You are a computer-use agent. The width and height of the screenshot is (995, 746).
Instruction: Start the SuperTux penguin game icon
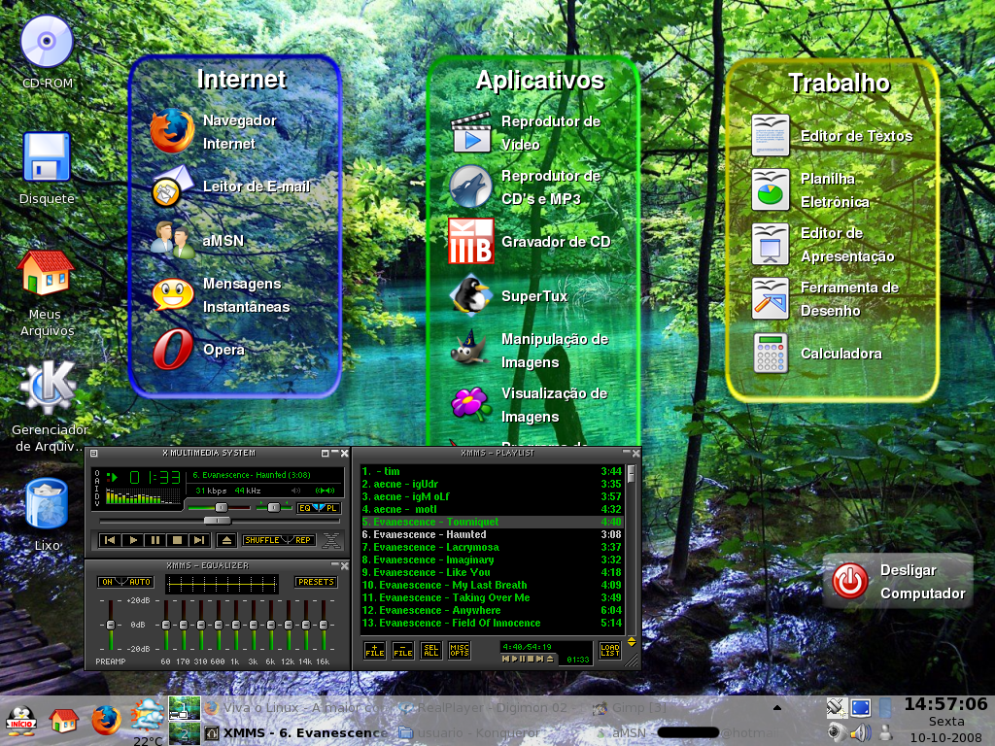471,295
